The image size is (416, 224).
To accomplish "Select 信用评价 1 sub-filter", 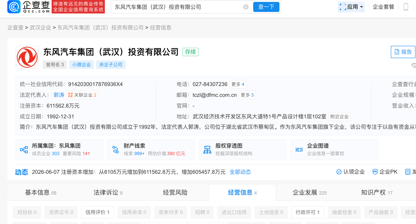I will click(x=97, y=212).
